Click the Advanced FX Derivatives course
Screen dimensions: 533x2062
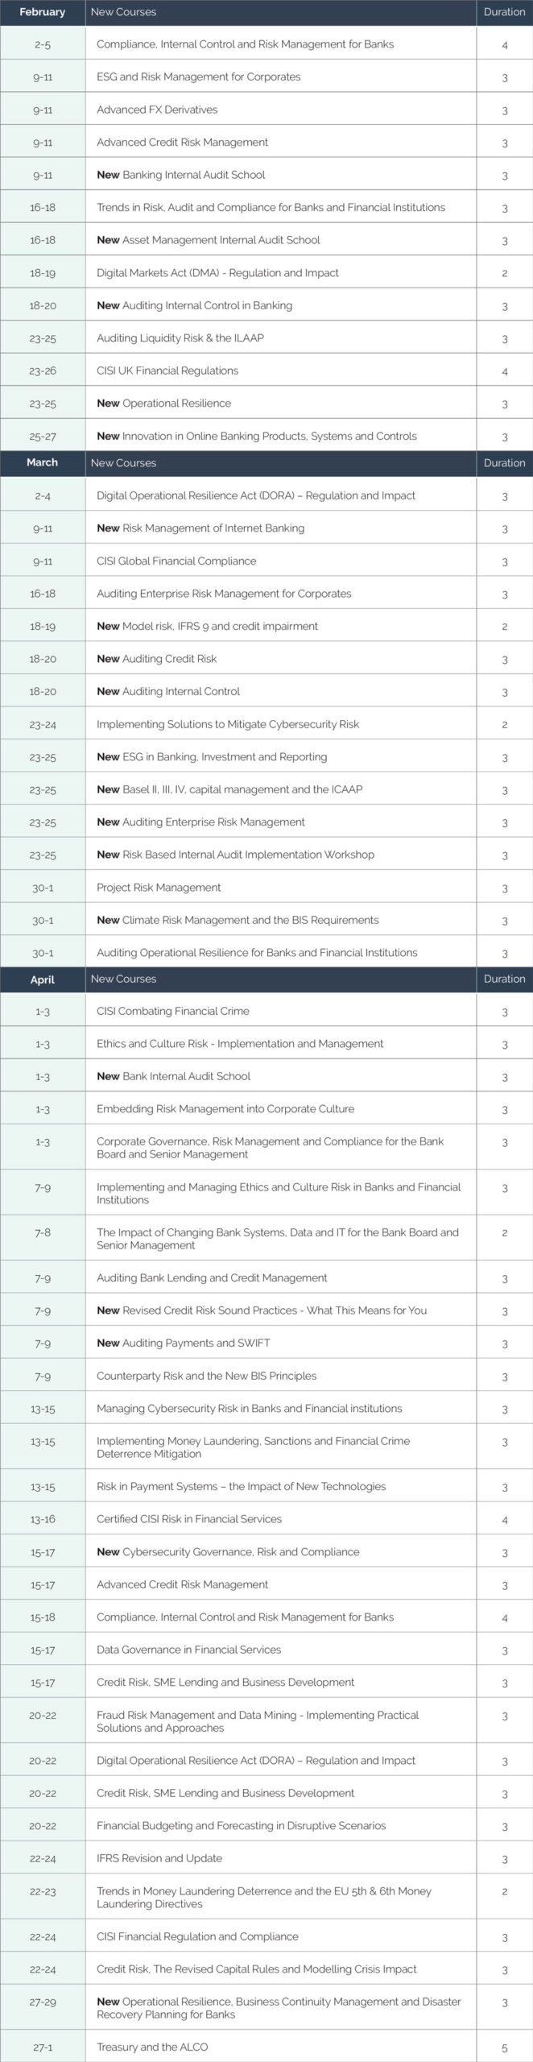[157, 110]
